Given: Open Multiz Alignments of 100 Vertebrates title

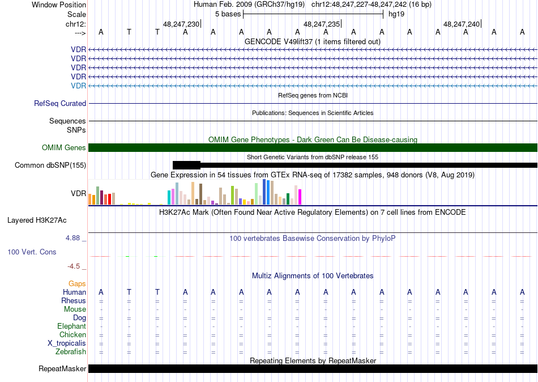Looking at the screenshot, I should point(313,276).
